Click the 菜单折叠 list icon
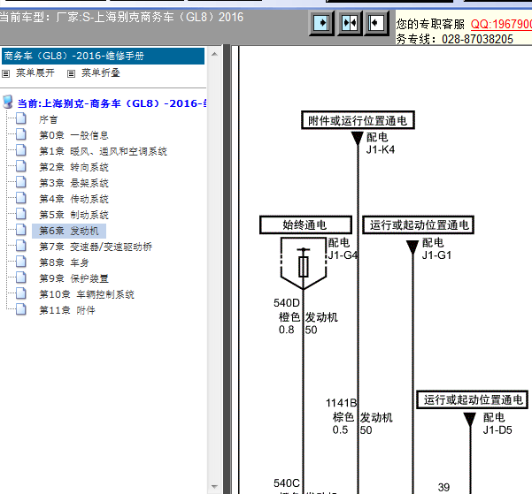532x494 pixels. point(71,73)
